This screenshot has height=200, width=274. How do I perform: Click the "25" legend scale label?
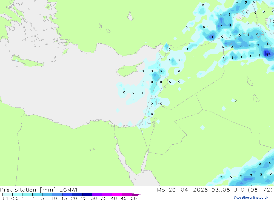(84, 198)
